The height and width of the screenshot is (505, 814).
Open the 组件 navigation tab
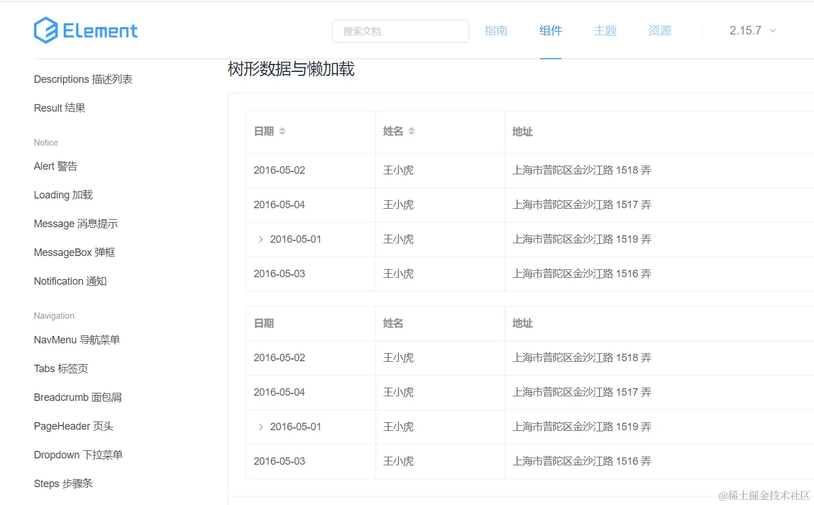tap(551, 30)
